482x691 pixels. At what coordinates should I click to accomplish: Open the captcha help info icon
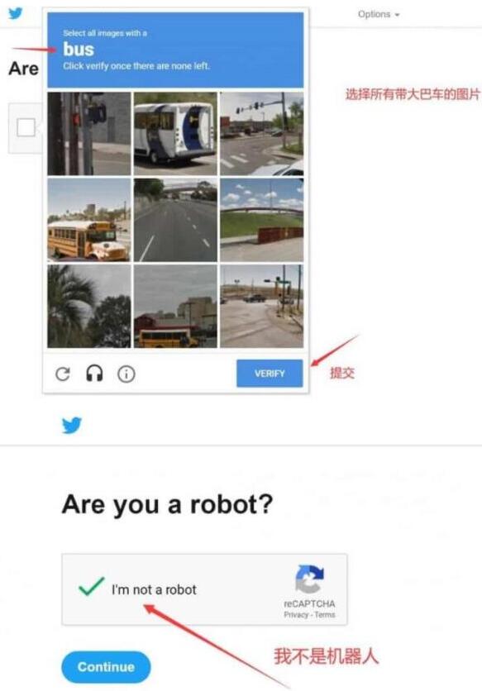point(126,374)
